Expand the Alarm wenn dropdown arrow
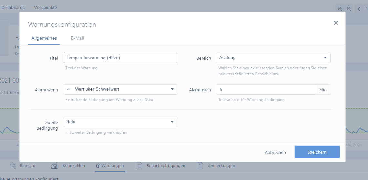The height and width of the screenshot is (180, 368). tap(172, 89)
